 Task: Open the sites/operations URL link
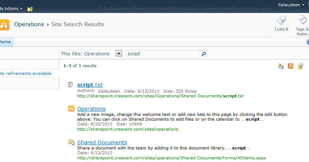pyautogui.click(x=128, y=129)
